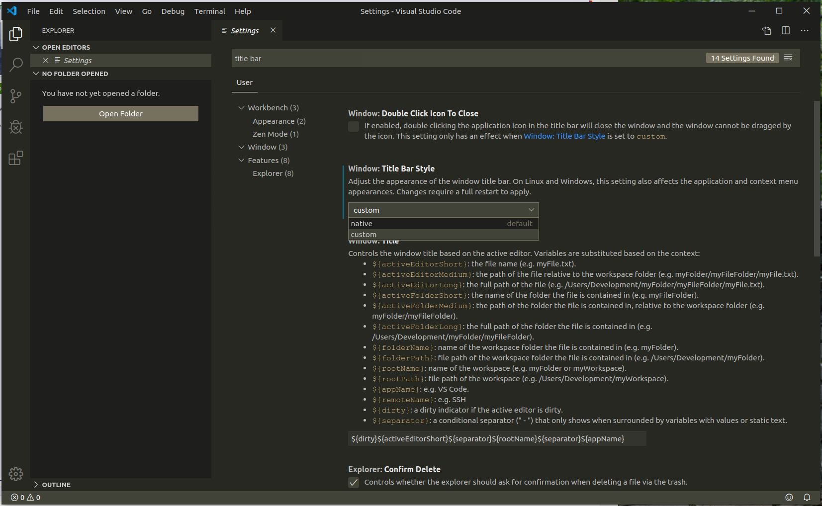Open the Selection menu
Screen dimensions: 822x506
click(89, 11)
